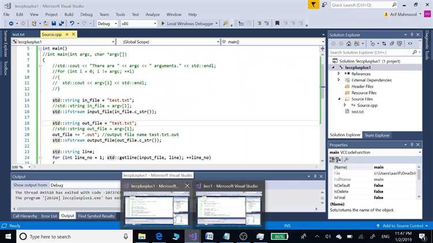Click Add to Source Control
433x243 pixels.
coord(402,226)
